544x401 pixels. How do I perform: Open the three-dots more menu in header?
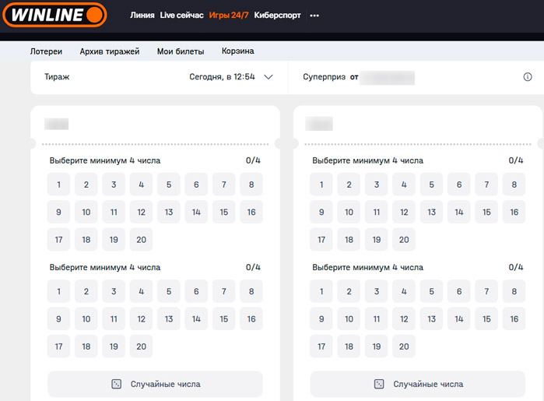(314, 16)
